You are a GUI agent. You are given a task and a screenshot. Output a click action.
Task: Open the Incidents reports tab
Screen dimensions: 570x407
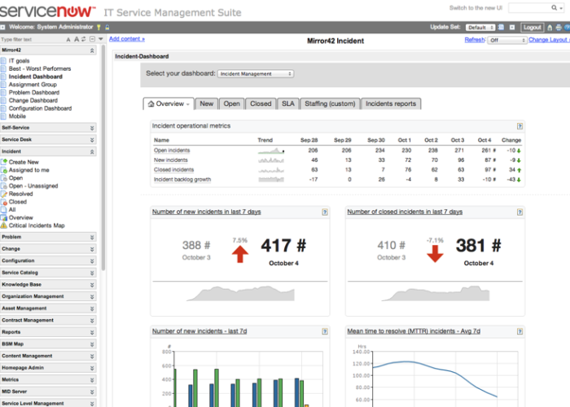click(391, 104)
